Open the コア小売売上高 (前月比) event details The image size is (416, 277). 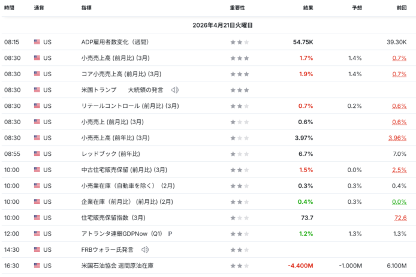121,74
